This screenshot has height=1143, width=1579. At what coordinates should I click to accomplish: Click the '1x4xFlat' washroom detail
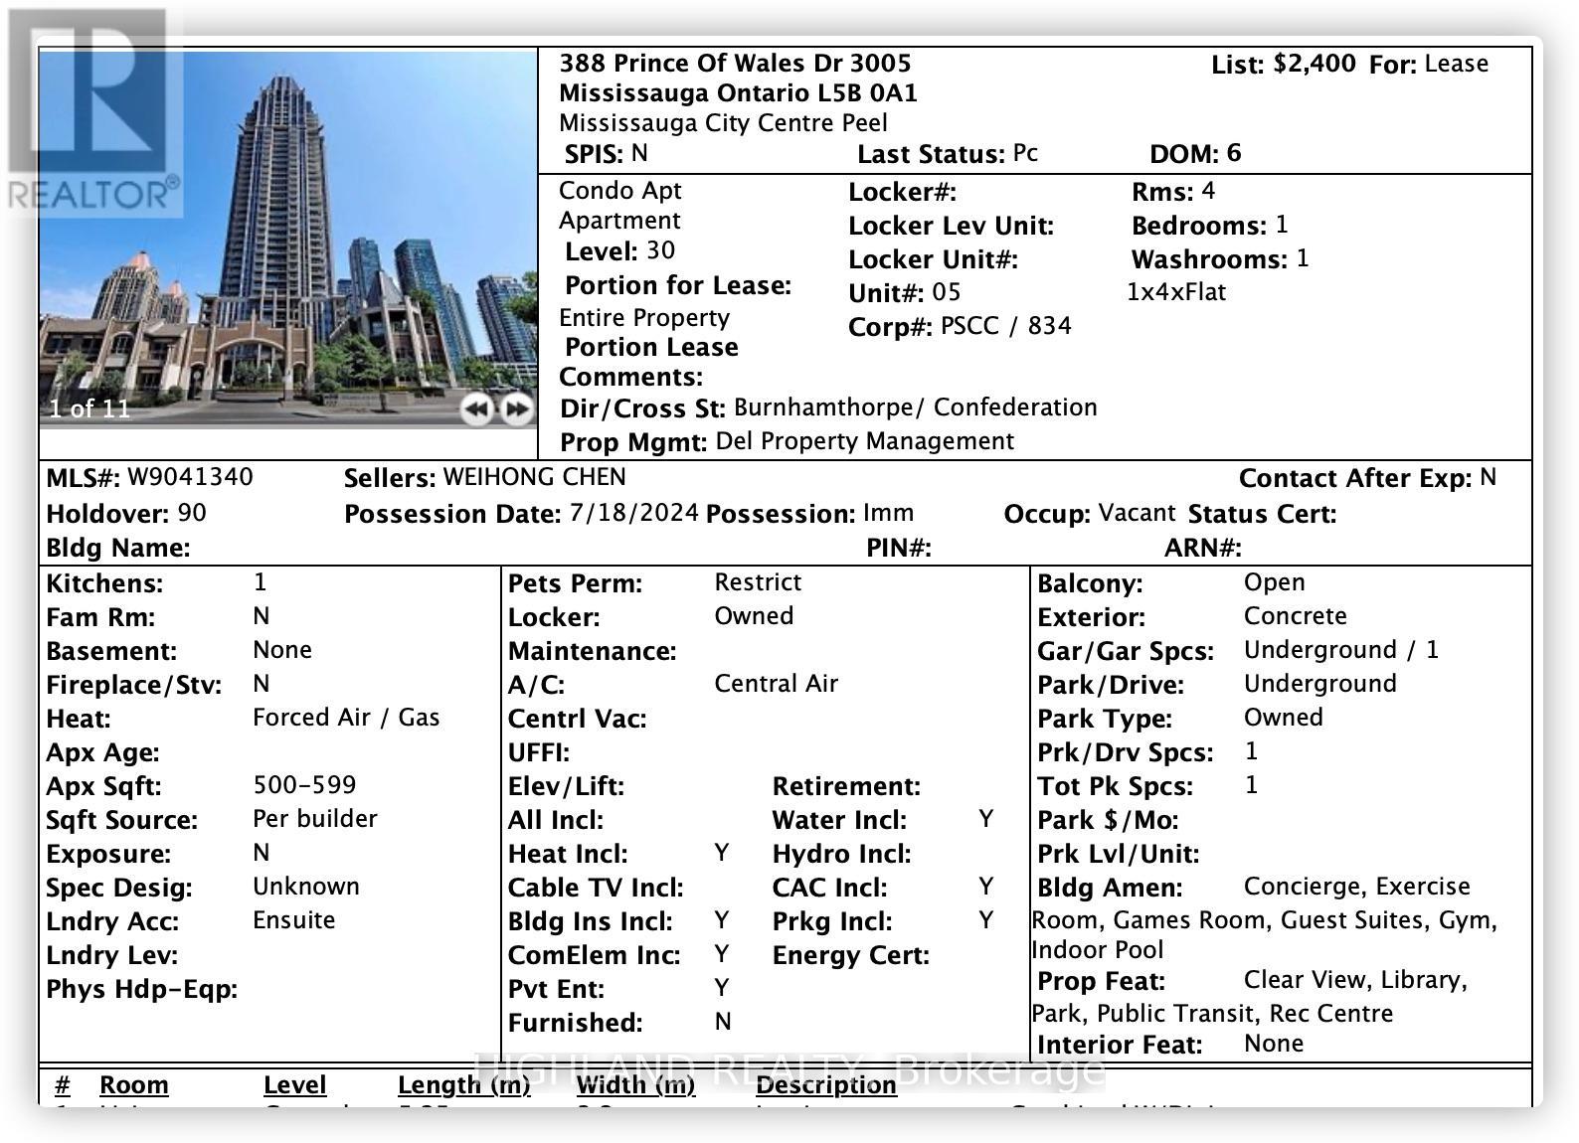[x=1176, y=292]
